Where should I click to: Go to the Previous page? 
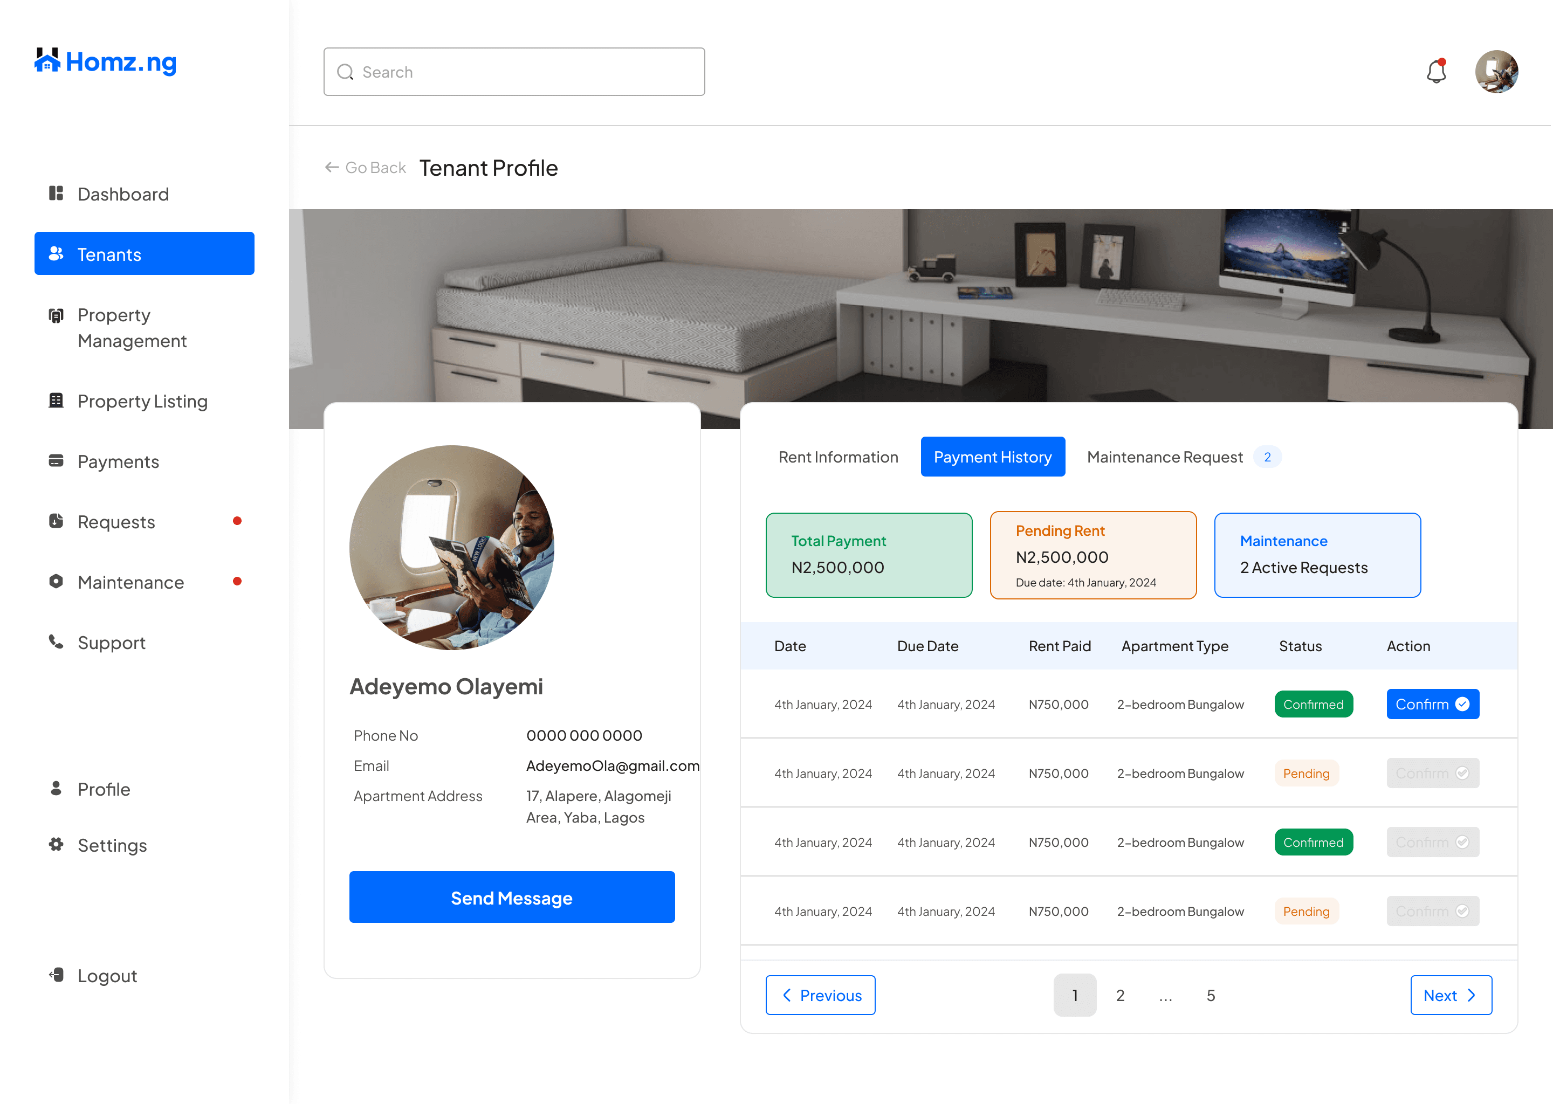click(x=820, y=995)
